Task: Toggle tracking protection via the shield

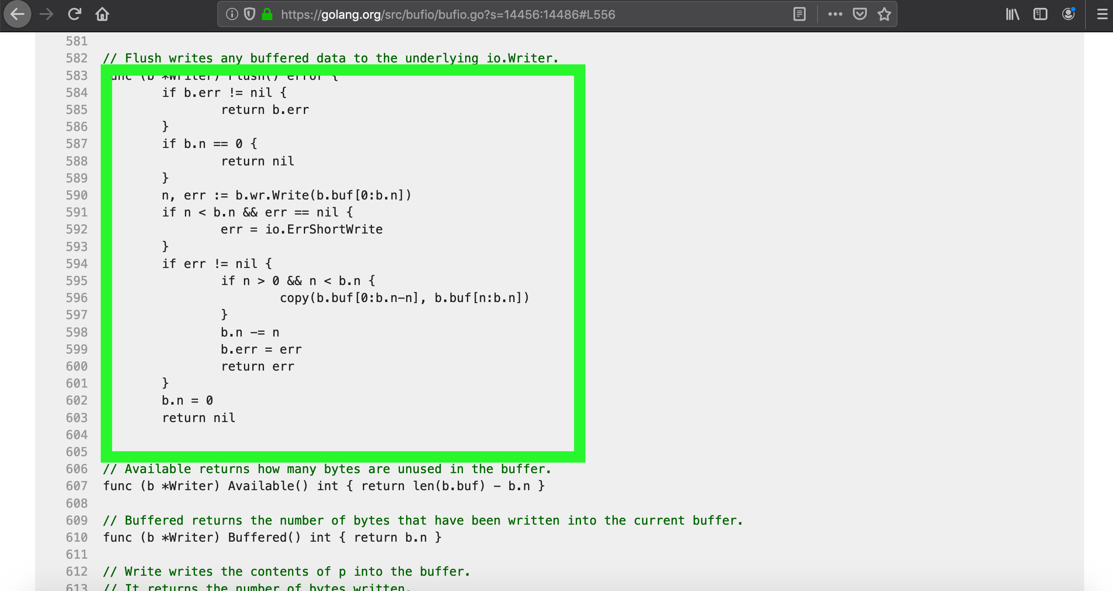Action: click(x=249, y=14)
